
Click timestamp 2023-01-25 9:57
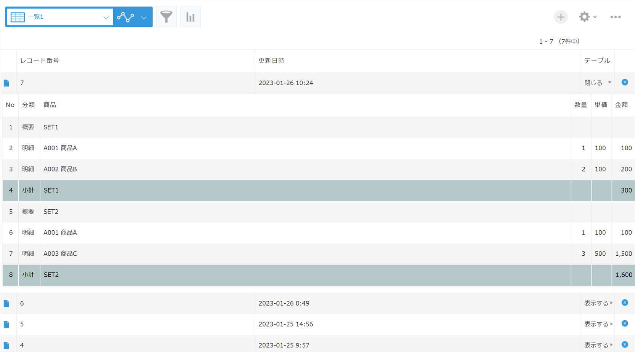pyautogui.click(x=284, y=345)
